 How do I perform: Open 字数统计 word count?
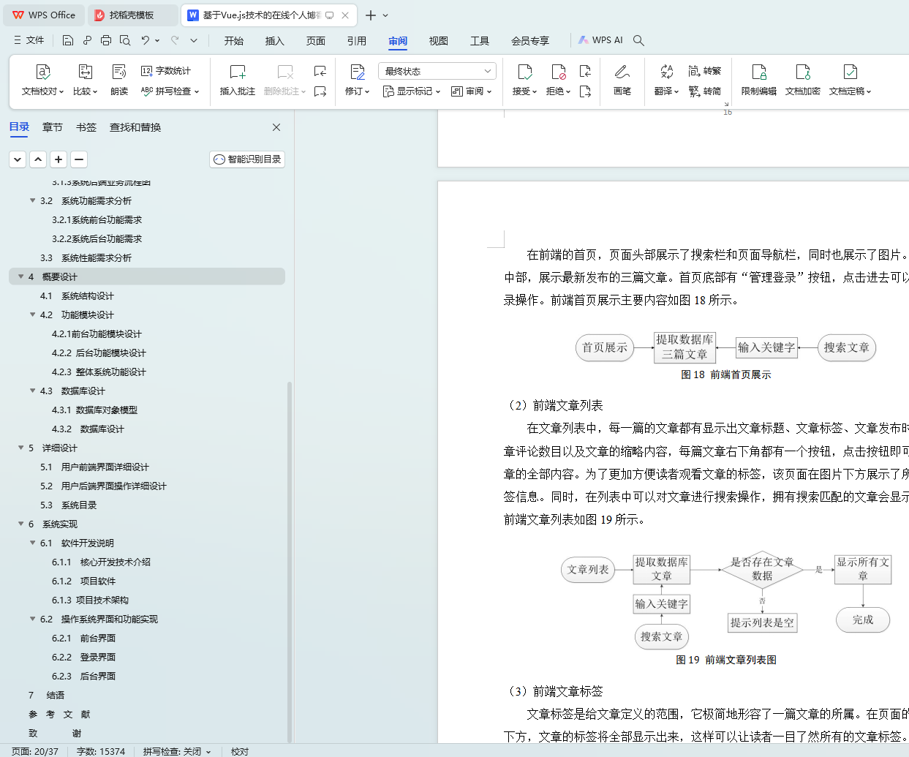[x=166, y=71]
